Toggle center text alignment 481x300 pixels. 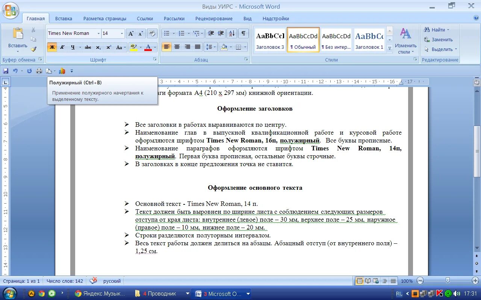point(177,47)
